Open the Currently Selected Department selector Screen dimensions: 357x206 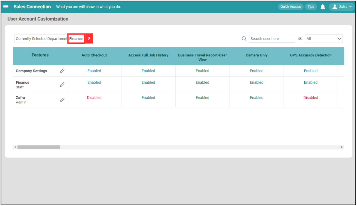click(50, 39)
